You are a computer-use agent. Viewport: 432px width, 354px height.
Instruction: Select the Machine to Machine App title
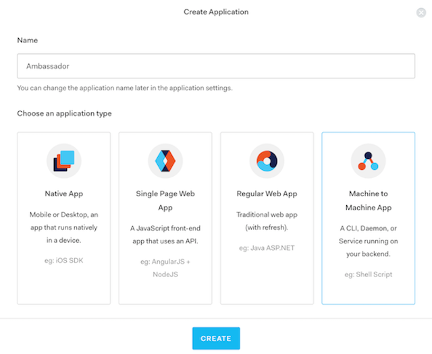369,200
